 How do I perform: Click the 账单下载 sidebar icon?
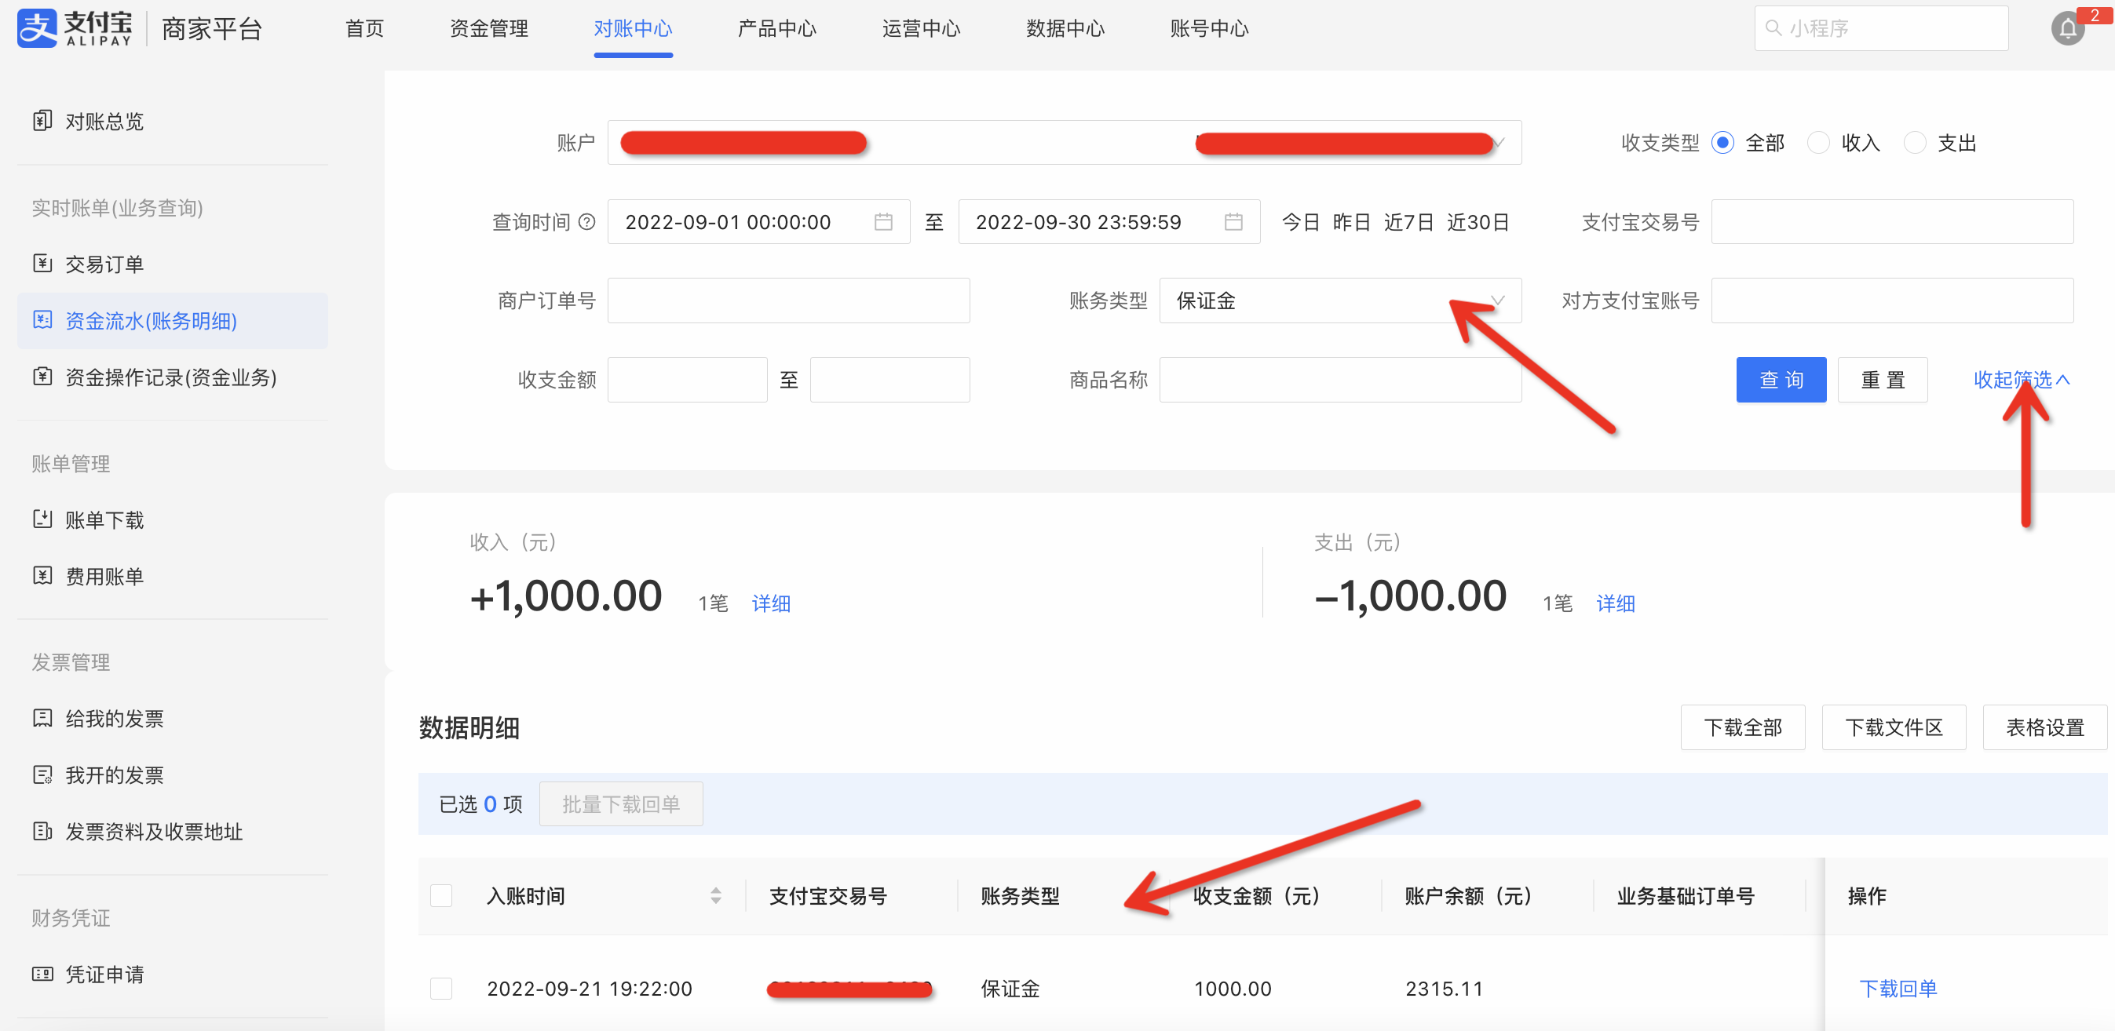[42, 519]
